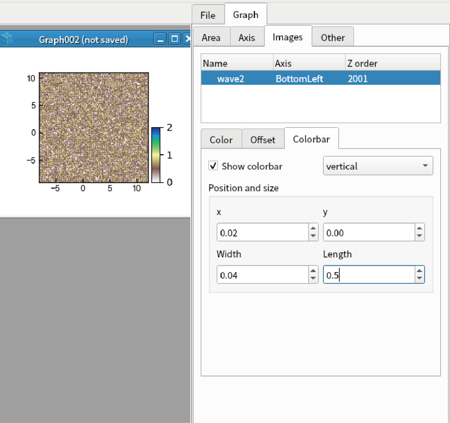The image size is (450, 423).
Task: Decrease the colorbar x position value
Action: (x=313, y=236)
